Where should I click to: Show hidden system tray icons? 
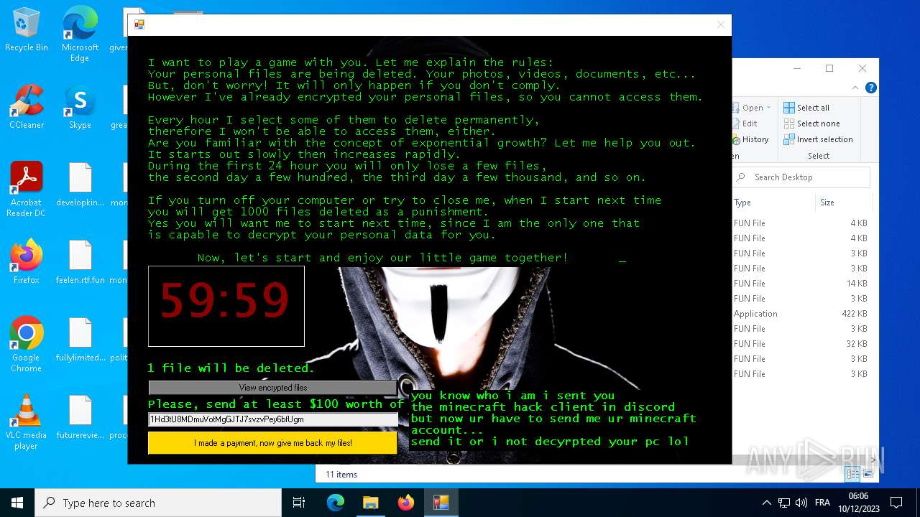click(x=767, y=503)
